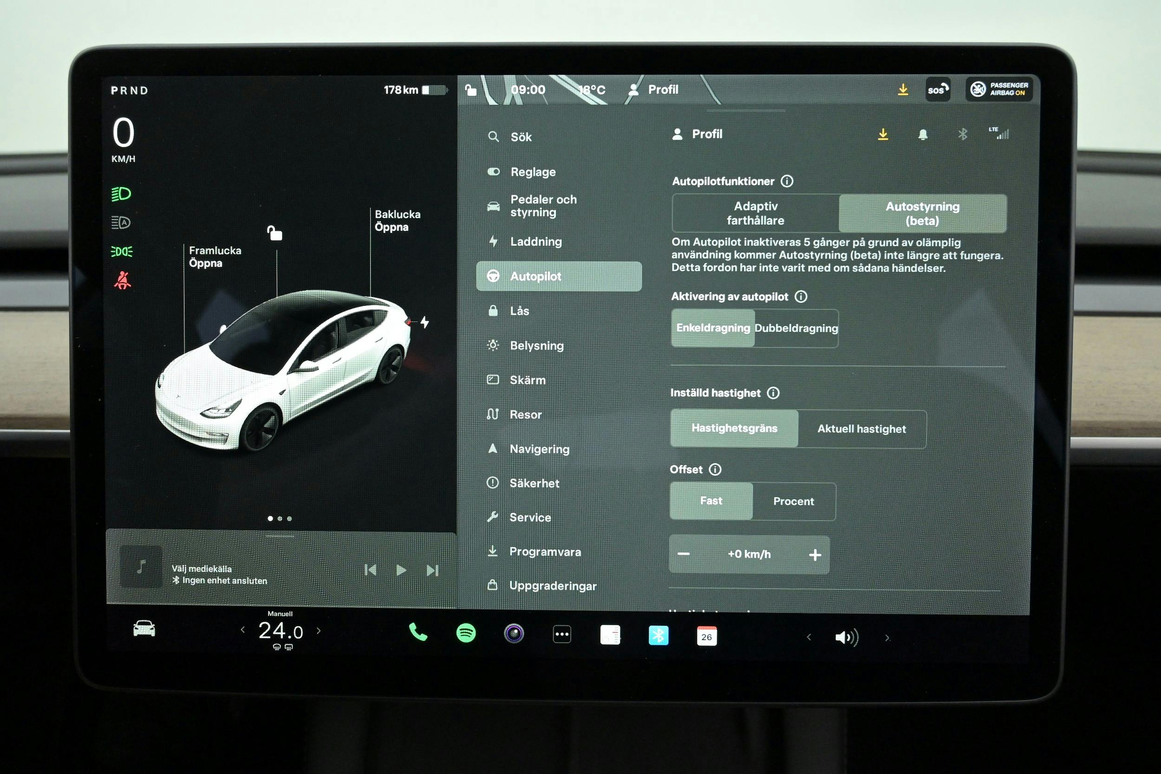Open Säkerhet settings menu
The height and width of the screenshot is (774, 1161).
pyautogui.click(x=534, y=483)
